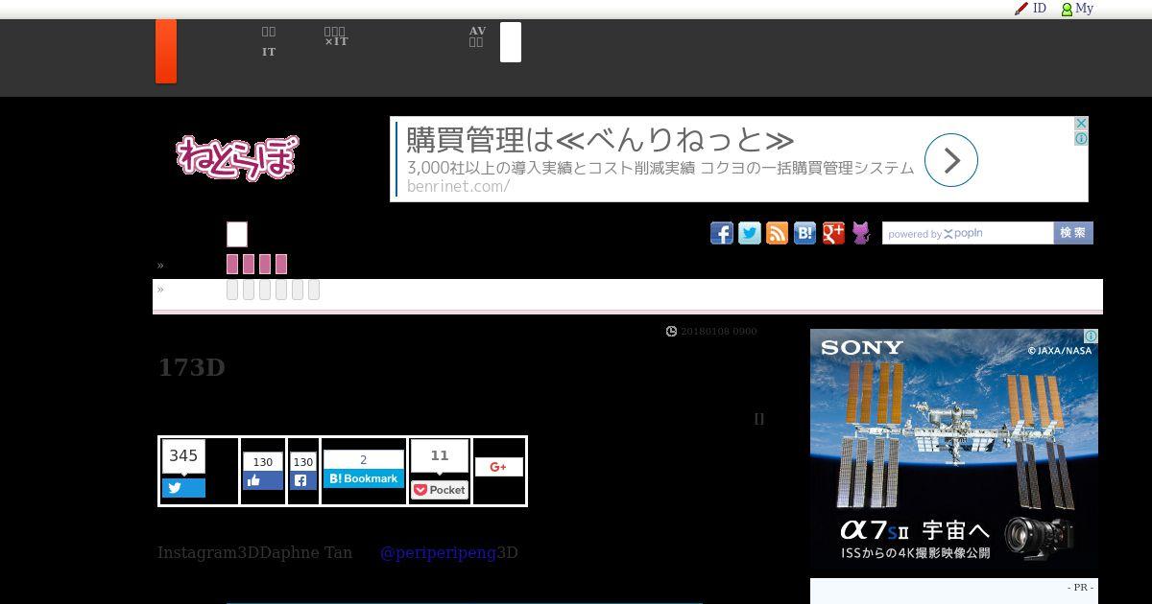The image size is (1152, 604).
Task: Click the purple cat mascot icon
Action: coord(861,233)
